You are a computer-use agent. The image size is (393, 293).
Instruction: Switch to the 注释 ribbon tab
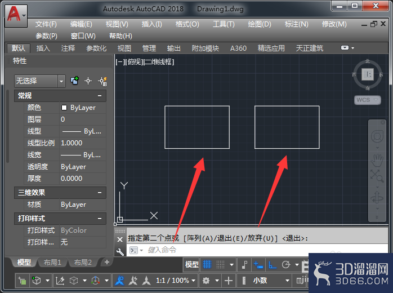coord(68,48)
